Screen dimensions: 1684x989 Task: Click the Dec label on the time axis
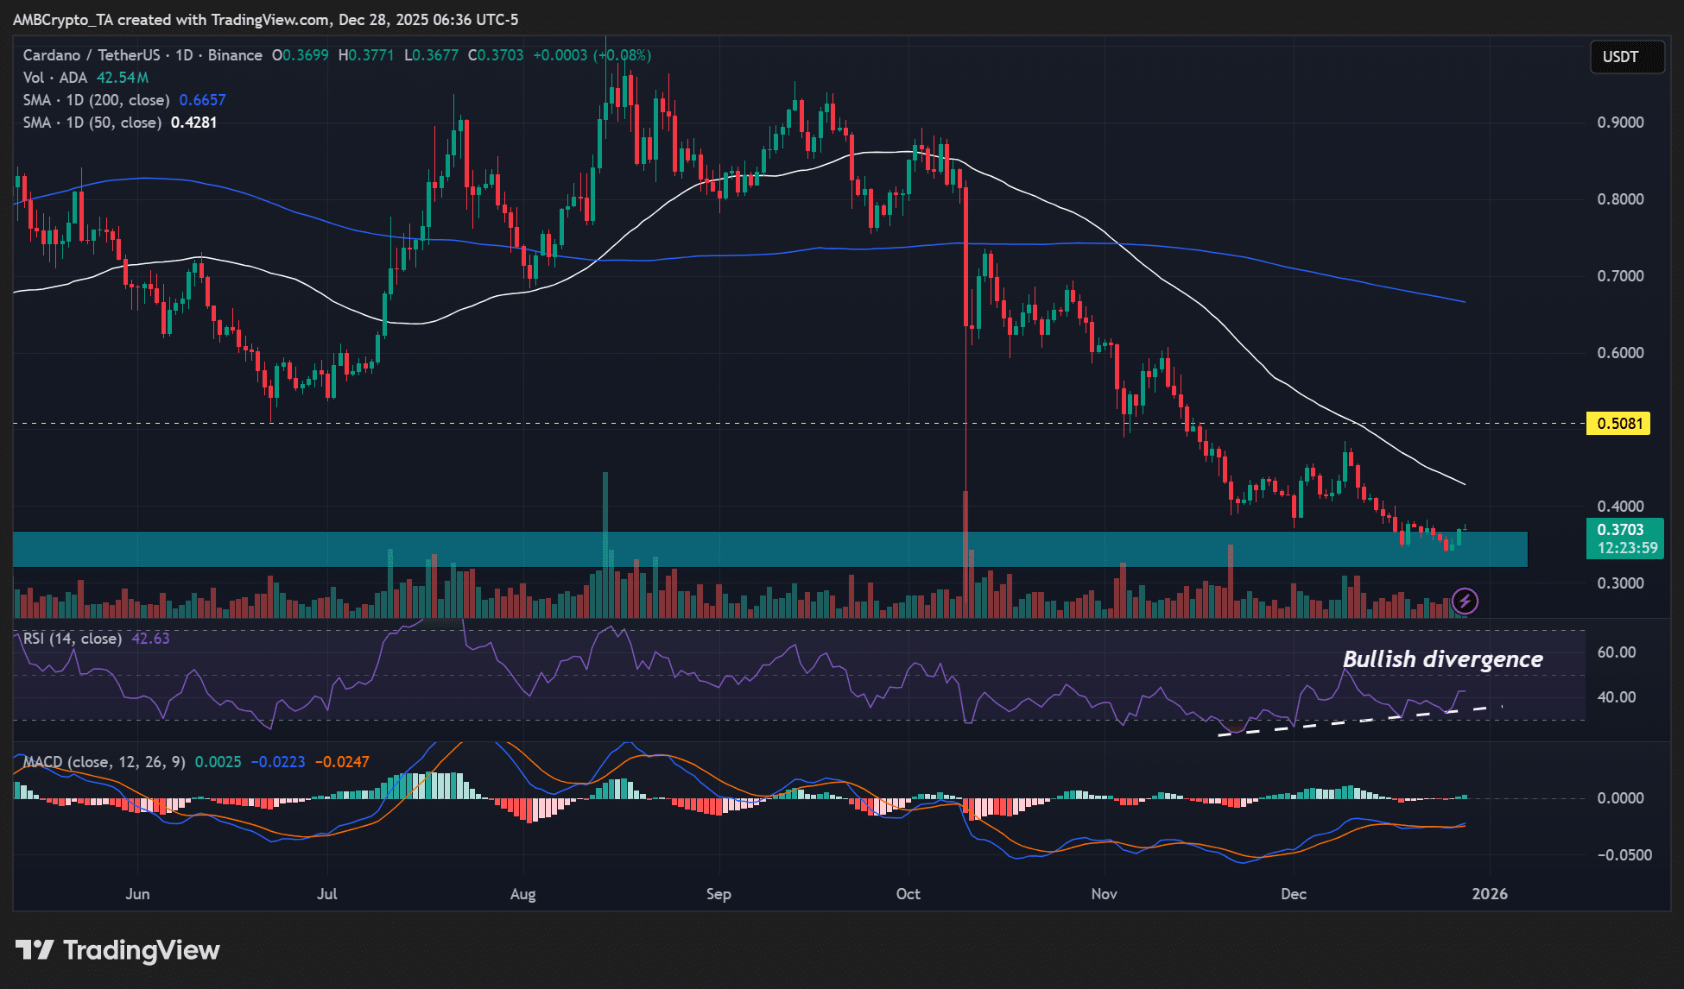click(x=1293, y=895)
